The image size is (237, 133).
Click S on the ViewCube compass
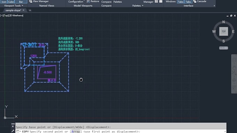pos(223,41)
